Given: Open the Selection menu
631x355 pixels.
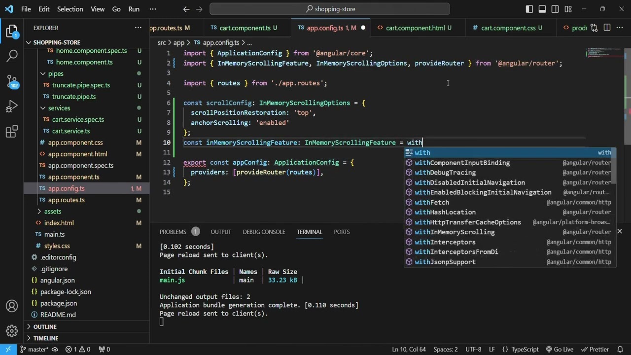Looking at the screenshot, I should coord(70,9).
